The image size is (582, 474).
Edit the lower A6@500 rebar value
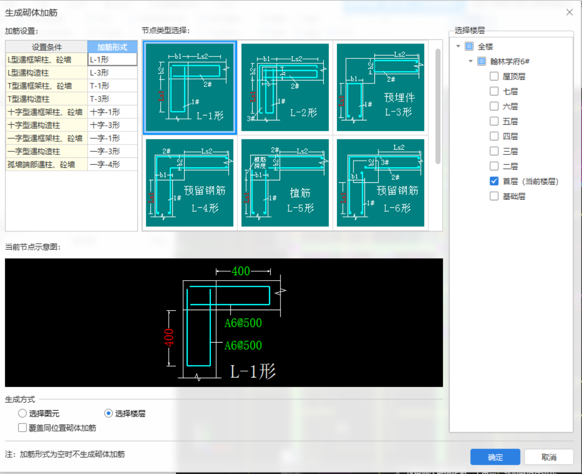(243, 346)
